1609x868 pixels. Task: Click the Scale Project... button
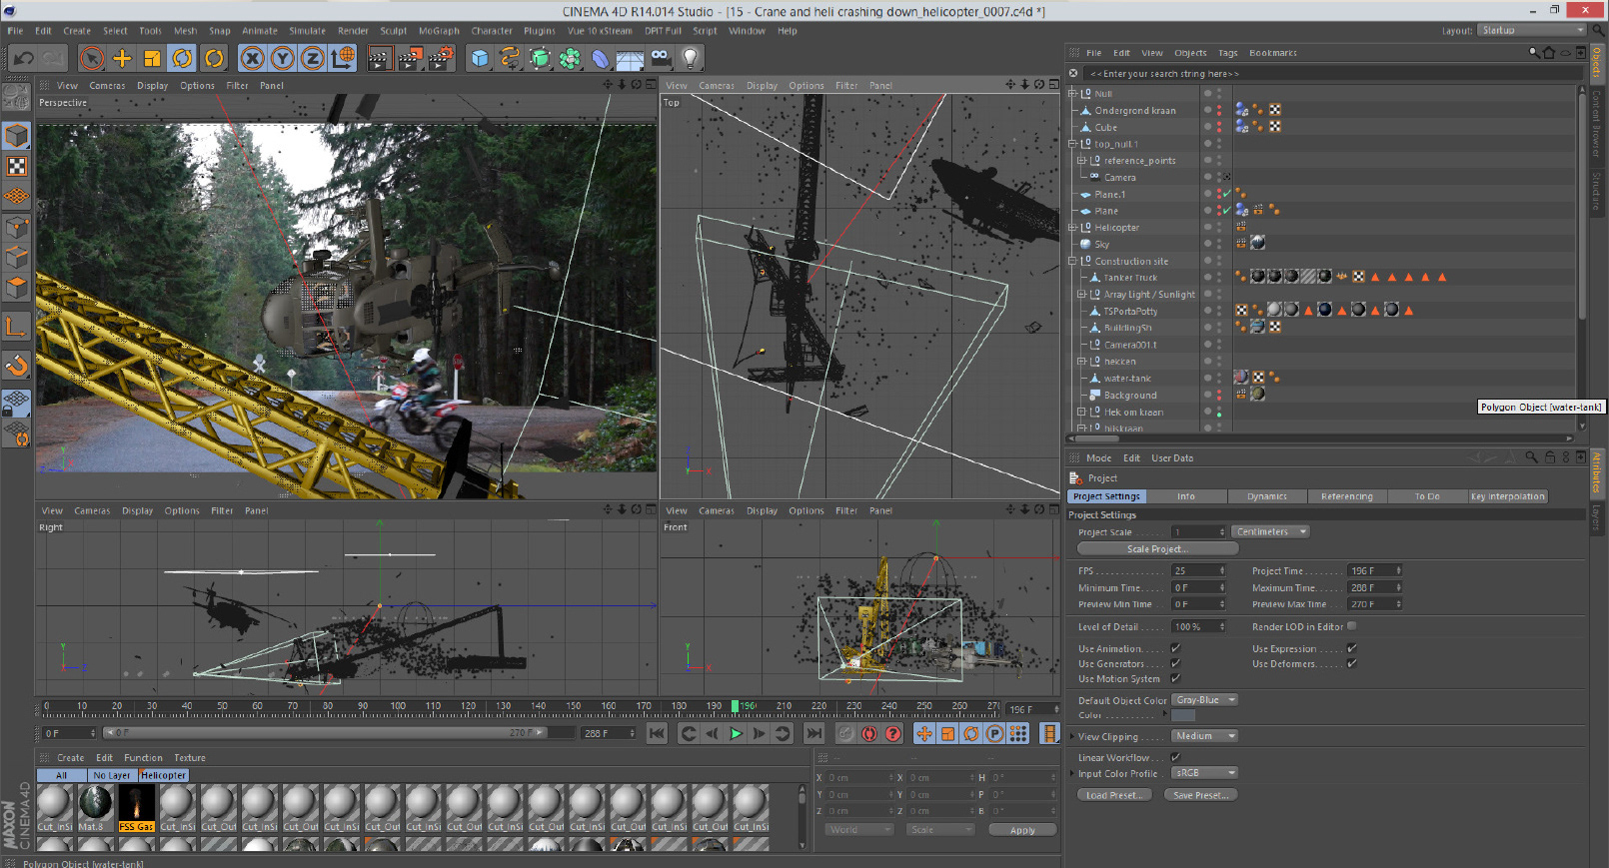[x=1156, y=549]
